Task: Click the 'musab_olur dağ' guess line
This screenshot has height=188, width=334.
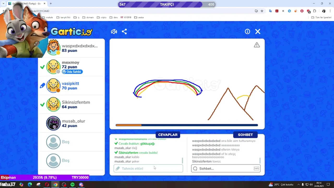Action: click(126, 148)
